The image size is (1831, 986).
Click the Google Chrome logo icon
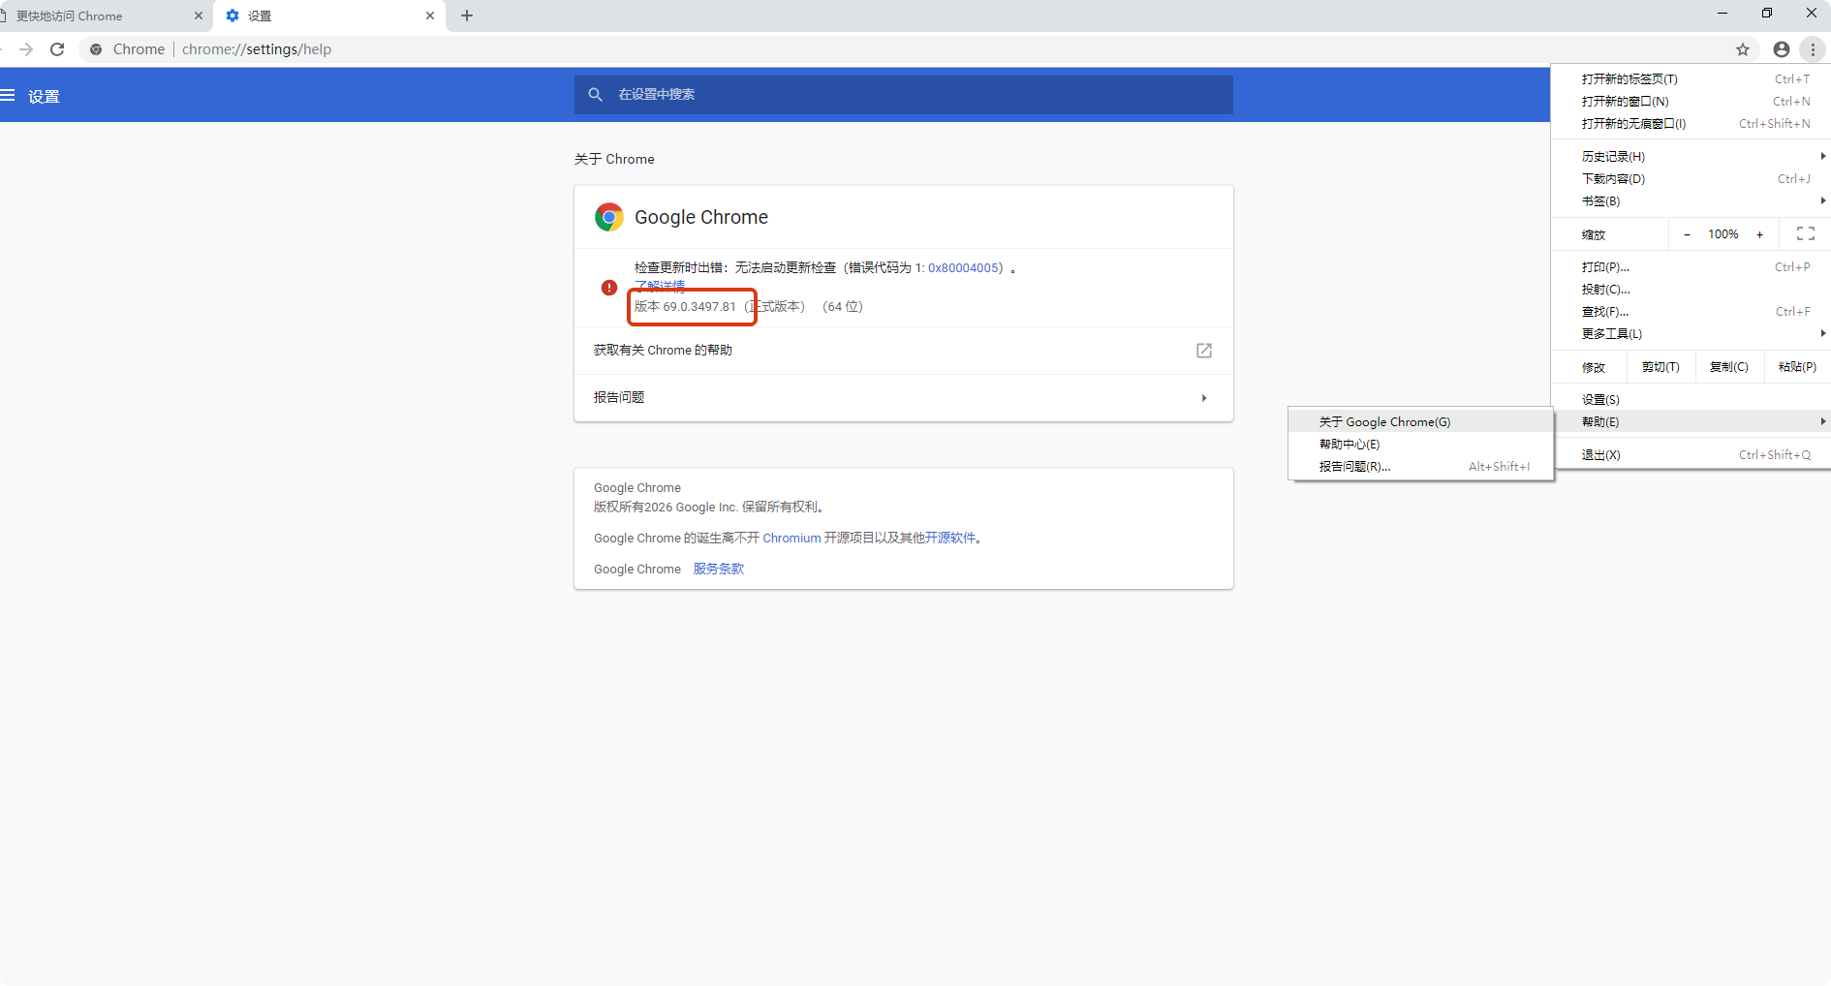(x=609, y=217)
